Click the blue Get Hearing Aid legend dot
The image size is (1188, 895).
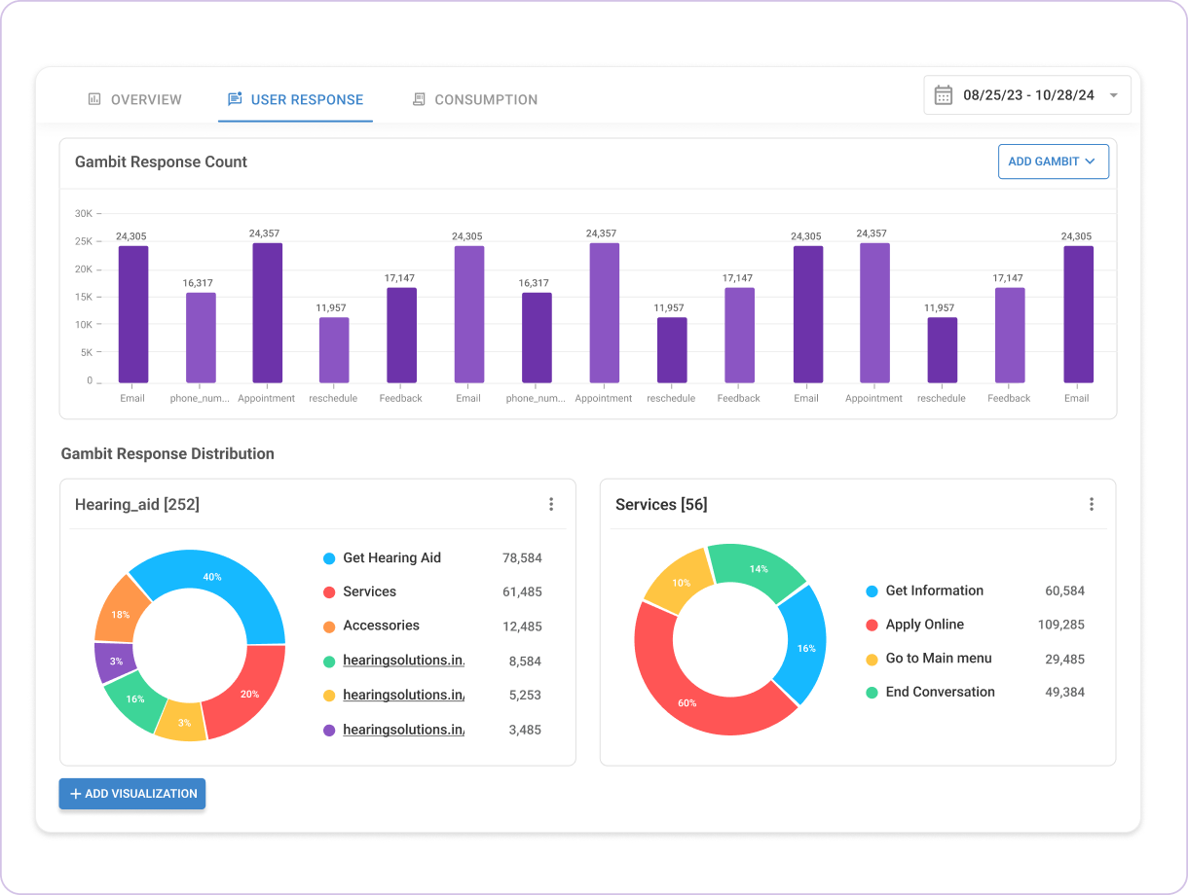pos(329,558)
